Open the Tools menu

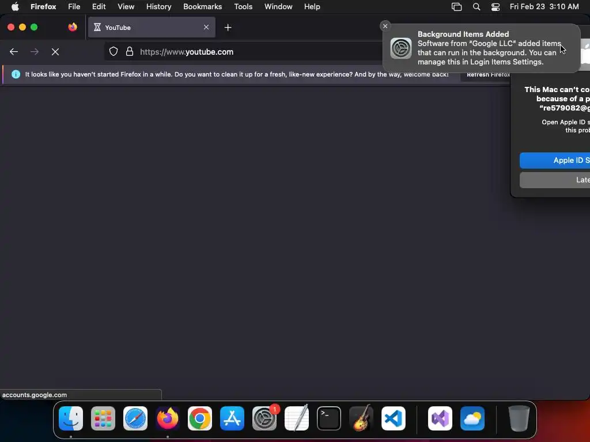tap(243, 7)
